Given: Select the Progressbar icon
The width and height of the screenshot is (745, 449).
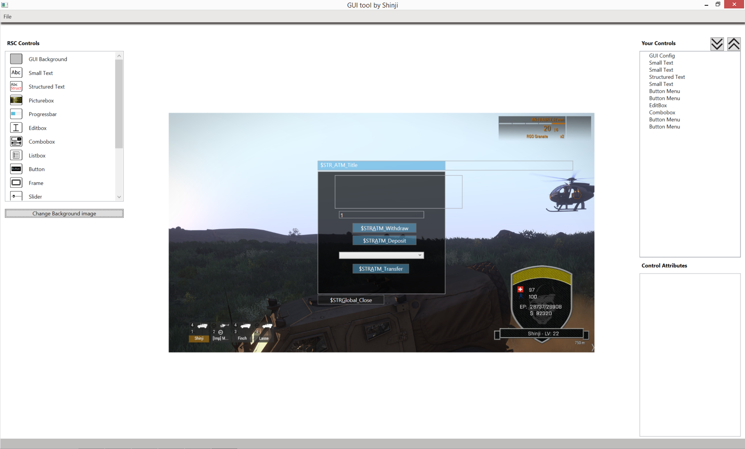Looking at the screenshot, I should click(x=16, y=114).
